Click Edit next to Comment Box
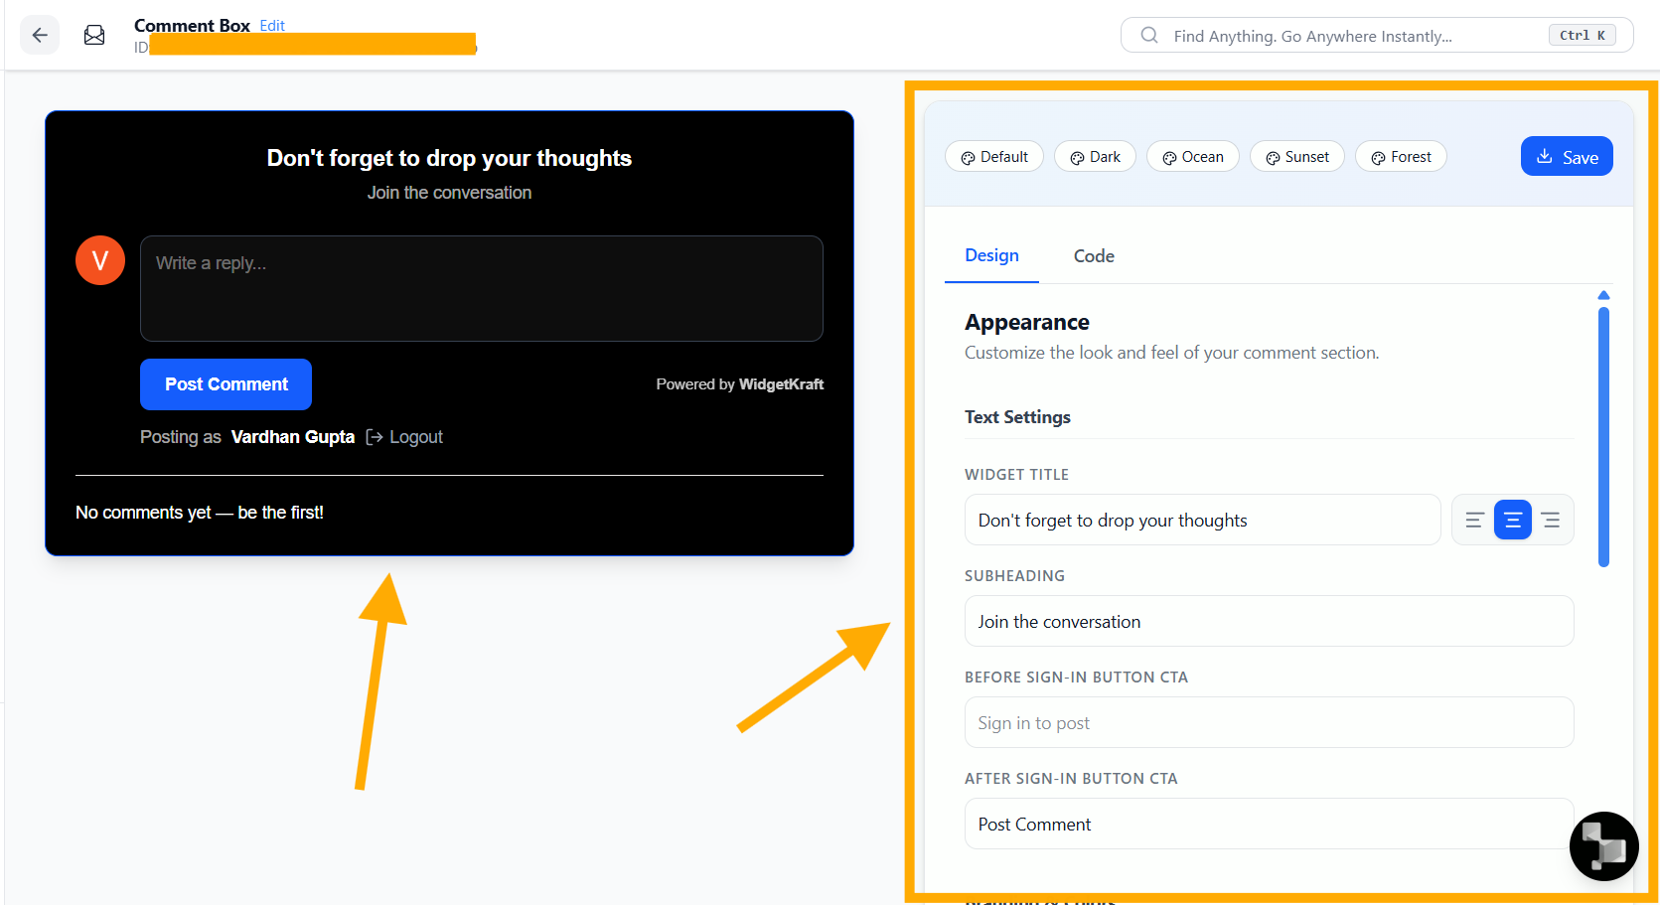Viewport: 1660px width, 905px height. point(272,26)
